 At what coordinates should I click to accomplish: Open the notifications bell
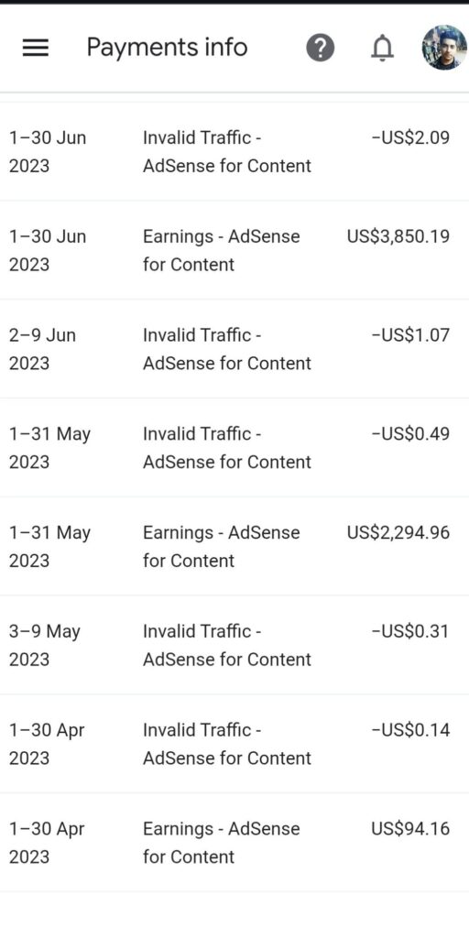click(382, 48)
